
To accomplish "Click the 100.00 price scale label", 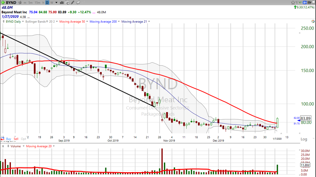I will tap(307, 104).
